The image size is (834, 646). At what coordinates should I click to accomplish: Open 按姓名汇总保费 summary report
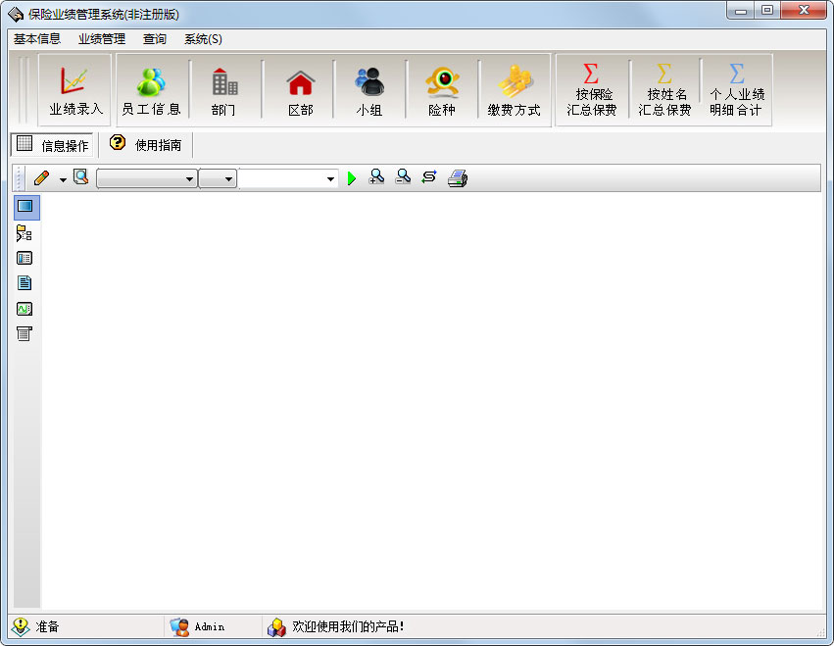[x=664, y=90]
